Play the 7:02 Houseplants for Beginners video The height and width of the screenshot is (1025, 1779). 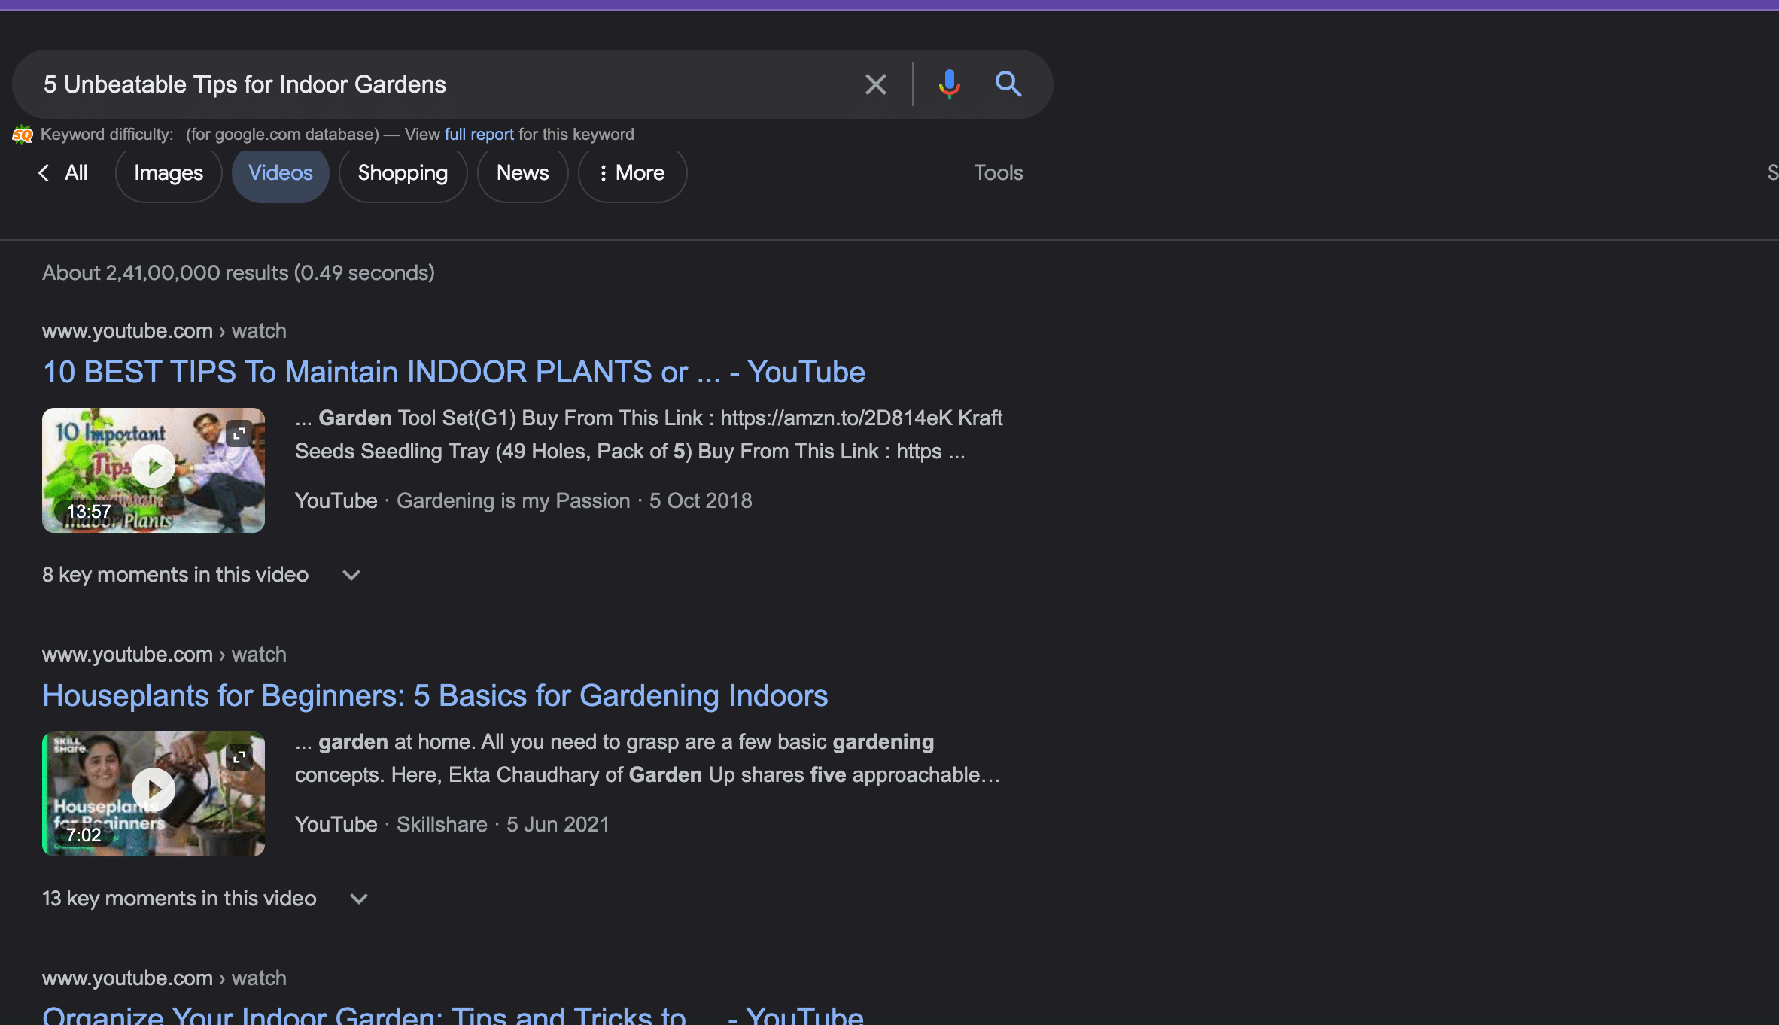(154, 789)
